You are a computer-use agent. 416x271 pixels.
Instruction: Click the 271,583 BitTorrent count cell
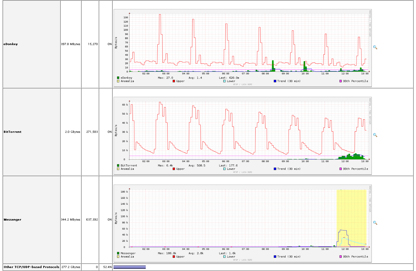pos(92,132)
